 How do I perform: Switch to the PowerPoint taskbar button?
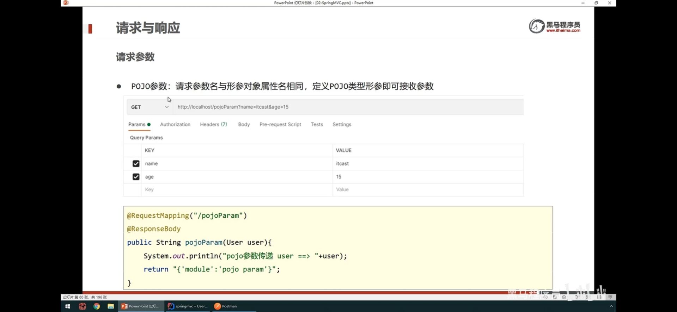tap(141, 306)
